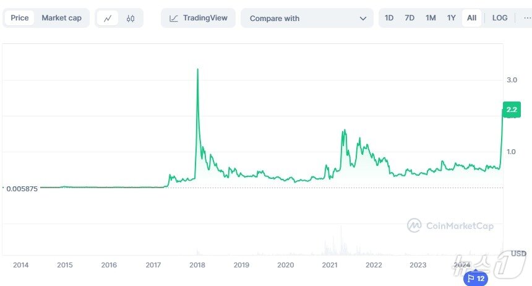Switch to candlestick chart icon
Screen dimensions: 532x286
[130, 18]
